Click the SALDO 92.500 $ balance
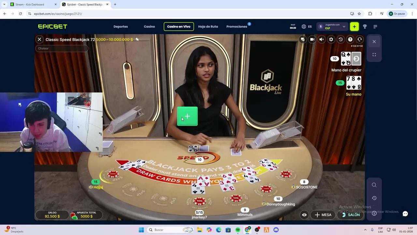This screenshot has width=417, height=235. point(52,215)
